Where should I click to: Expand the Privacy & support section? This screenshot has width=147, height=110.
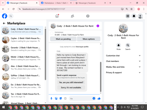123,72
